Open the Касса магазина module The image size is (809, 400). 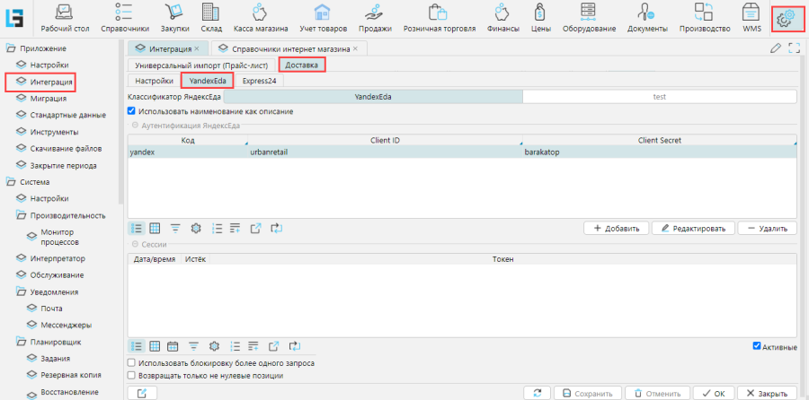(261, 18)
